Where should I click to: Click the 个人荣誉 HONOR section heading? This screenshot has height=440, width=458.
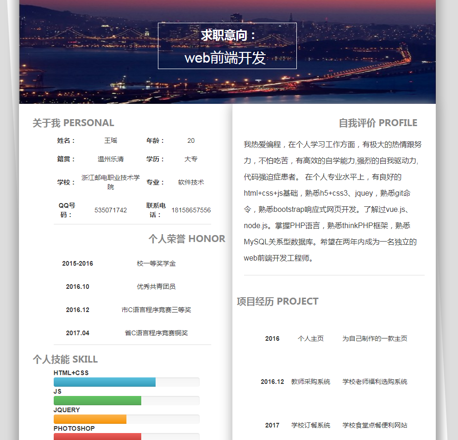pos(187,239)
